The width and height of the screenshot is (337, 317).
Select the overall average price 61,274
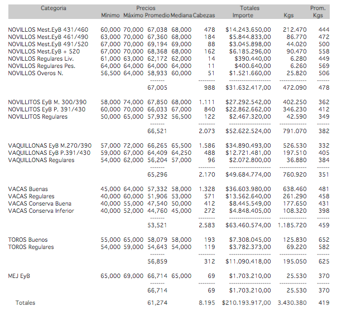[x=158, y=303]
